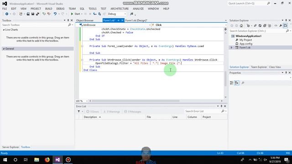Viewport: 292px width, 164px height.
Task: Click the Open File toolbar icon
Action: [x=28, y=14]
